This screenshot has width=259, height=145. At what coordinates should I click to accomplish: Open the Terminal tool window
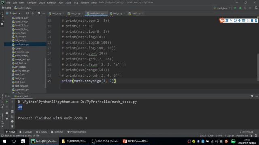pos(57,132)
